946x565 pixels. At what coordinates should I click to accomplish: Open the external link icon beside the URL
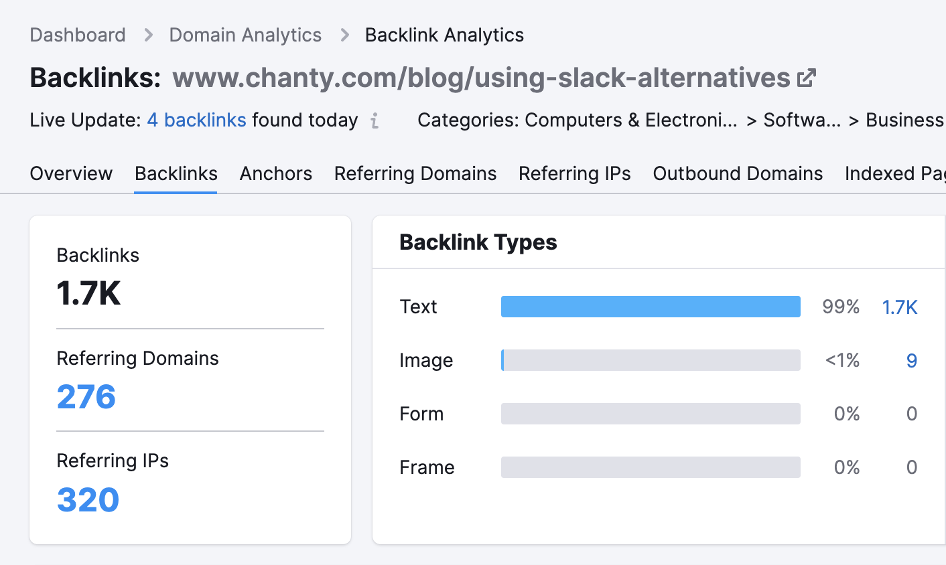click(807, 78)
